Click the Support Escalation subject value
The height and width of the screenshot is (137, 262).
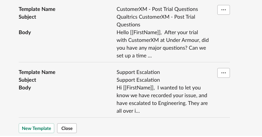[138, 80]
